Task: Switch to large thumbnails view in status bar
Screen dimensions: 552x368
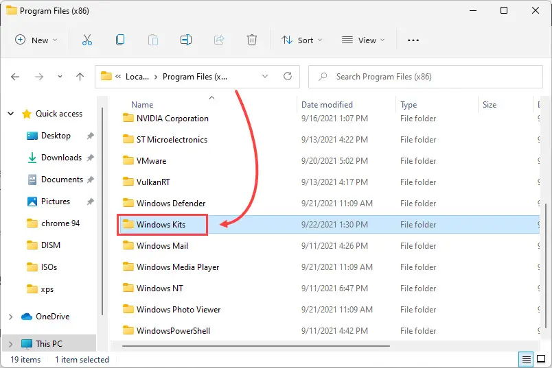Action: [x=541, y=359]
